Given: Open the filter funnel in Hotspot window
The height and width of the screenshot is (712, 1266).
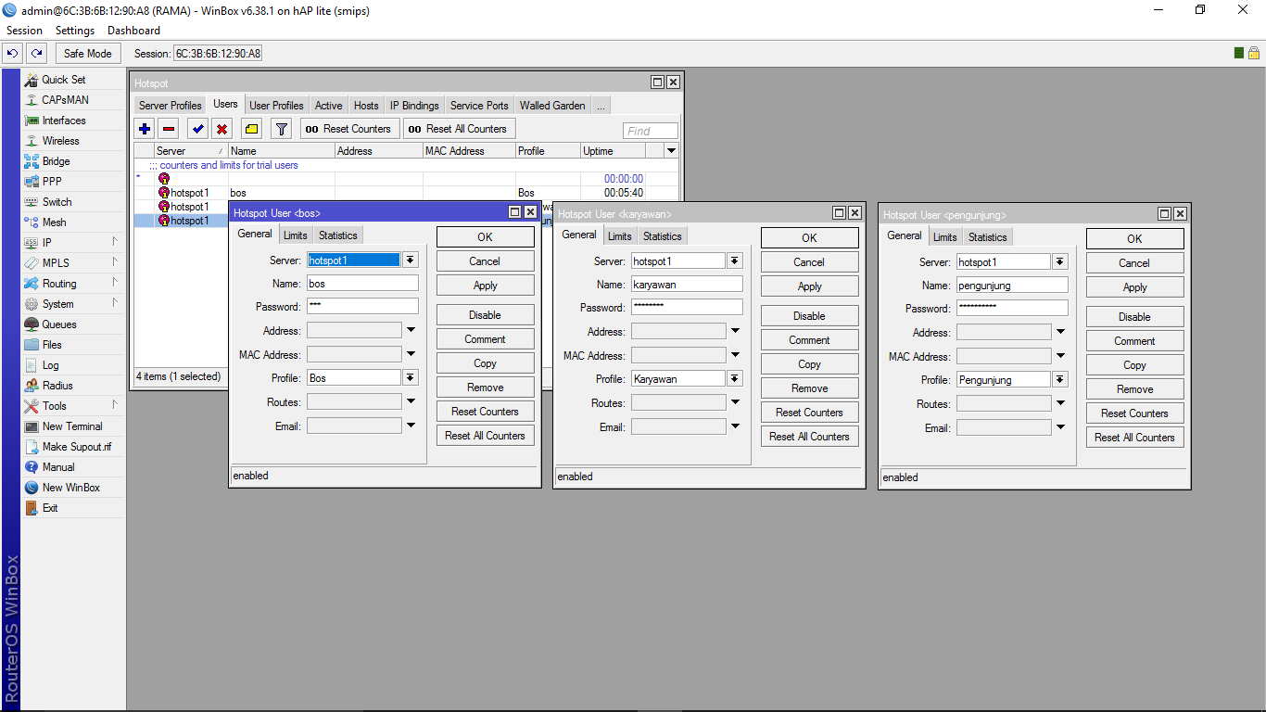Looking at the screenshot, I should (x=281, y=129).
